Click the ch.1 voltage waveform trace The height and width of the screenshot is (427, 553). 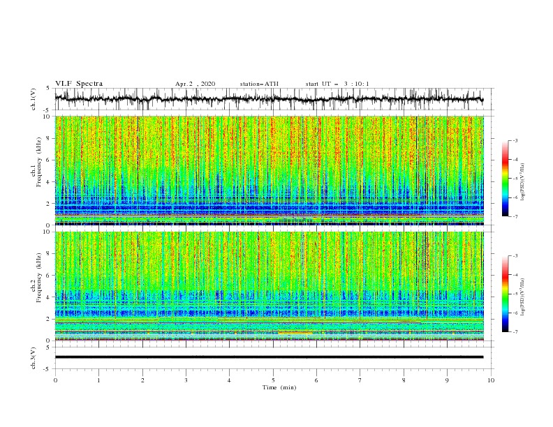(269, 99)
